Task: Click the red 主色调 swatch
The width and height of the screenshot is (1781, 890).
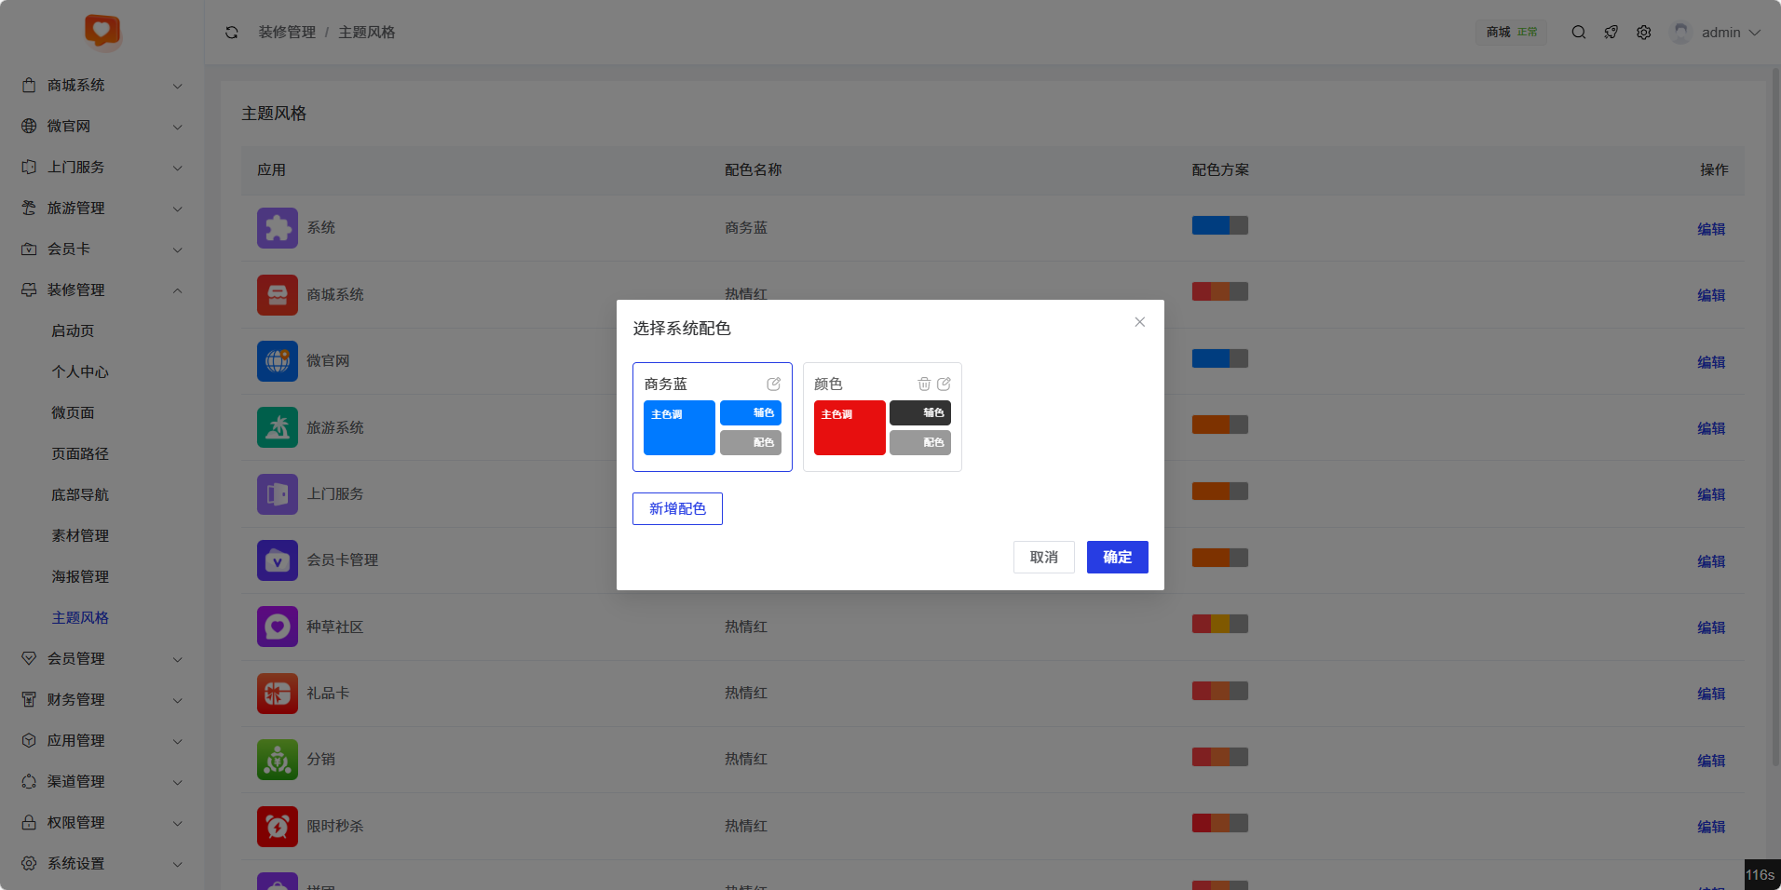Action: pyautogui.click(x=850, y=428)
